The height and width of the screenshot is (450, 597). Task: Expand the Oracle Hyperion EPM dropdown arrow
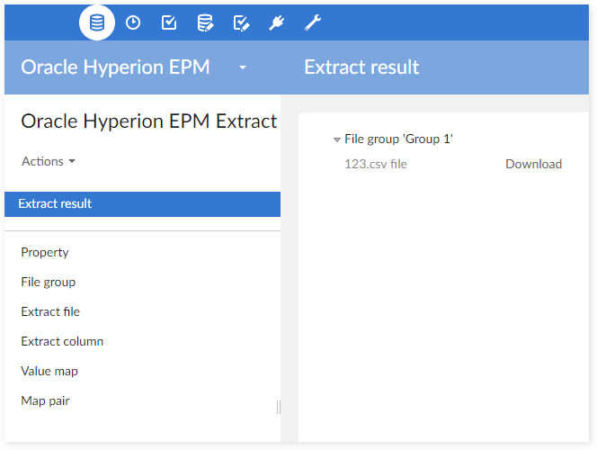(243, 67)
